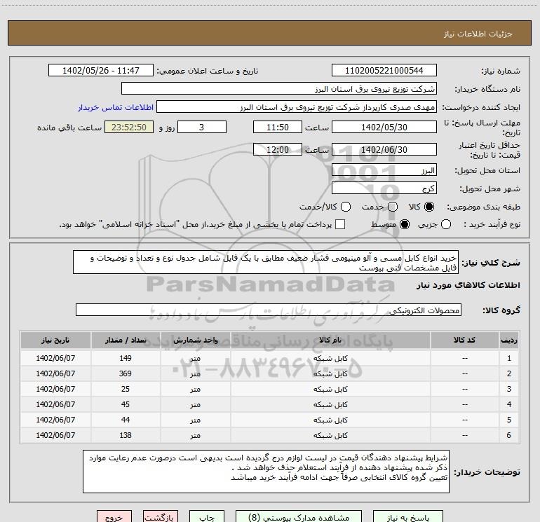Click the کد کالا column header

click(464, 340)
